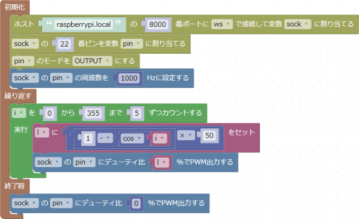Open the cos function dropdown

pos(132,138)
